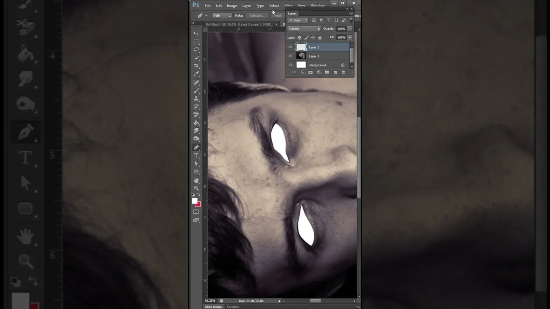Screen dimensions: 550x309
Task: Select the Zoom tool
Action: 196,188
